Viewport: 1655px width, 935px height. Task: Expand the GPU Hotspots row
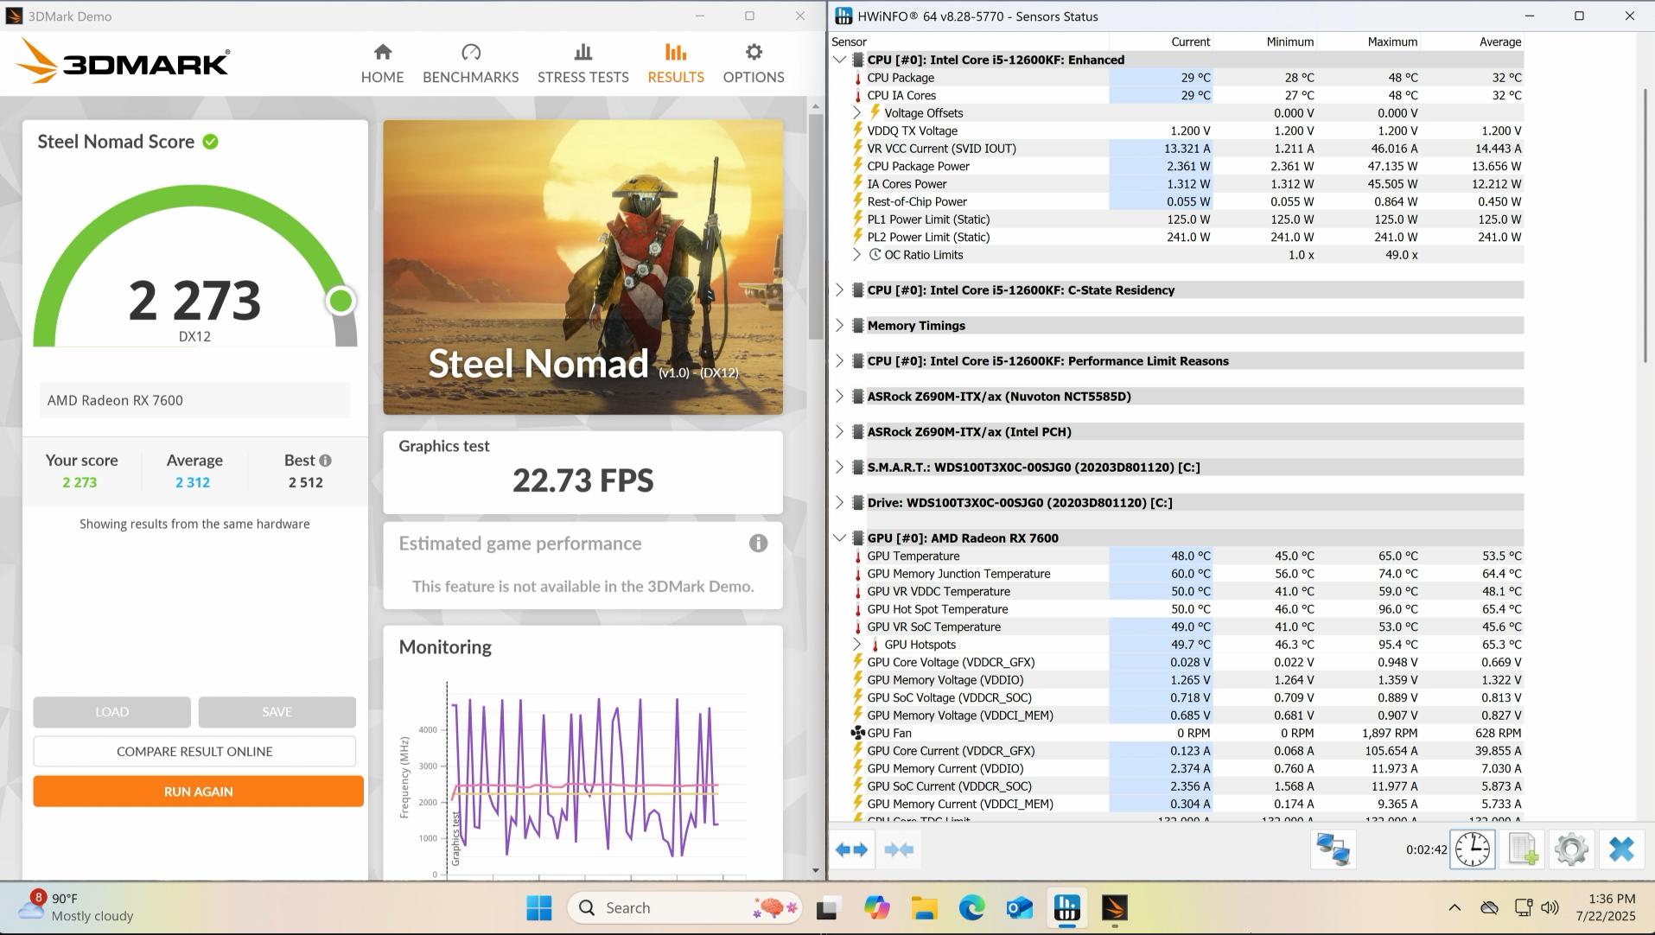(856, 645)
